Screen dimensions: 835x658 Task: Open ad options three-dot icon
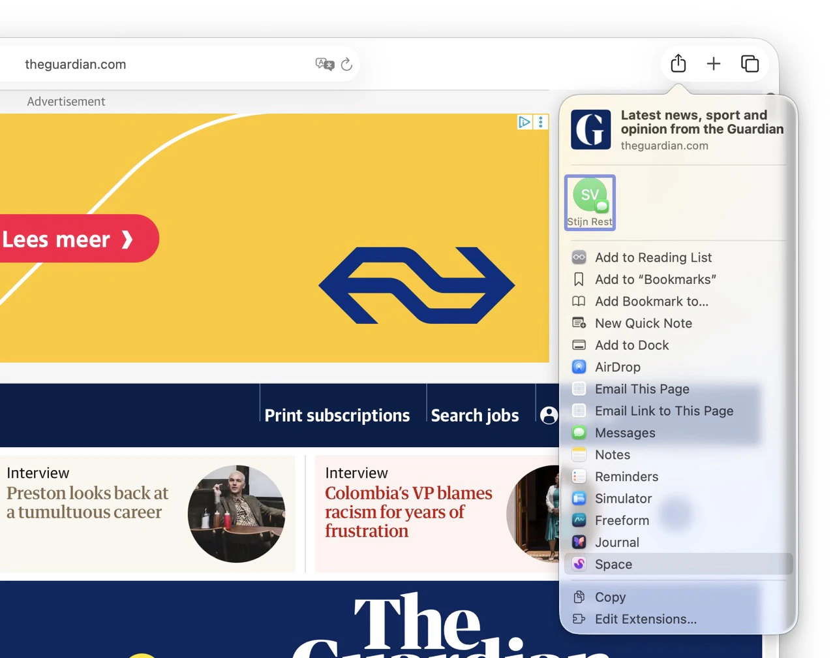coord(541,122)
